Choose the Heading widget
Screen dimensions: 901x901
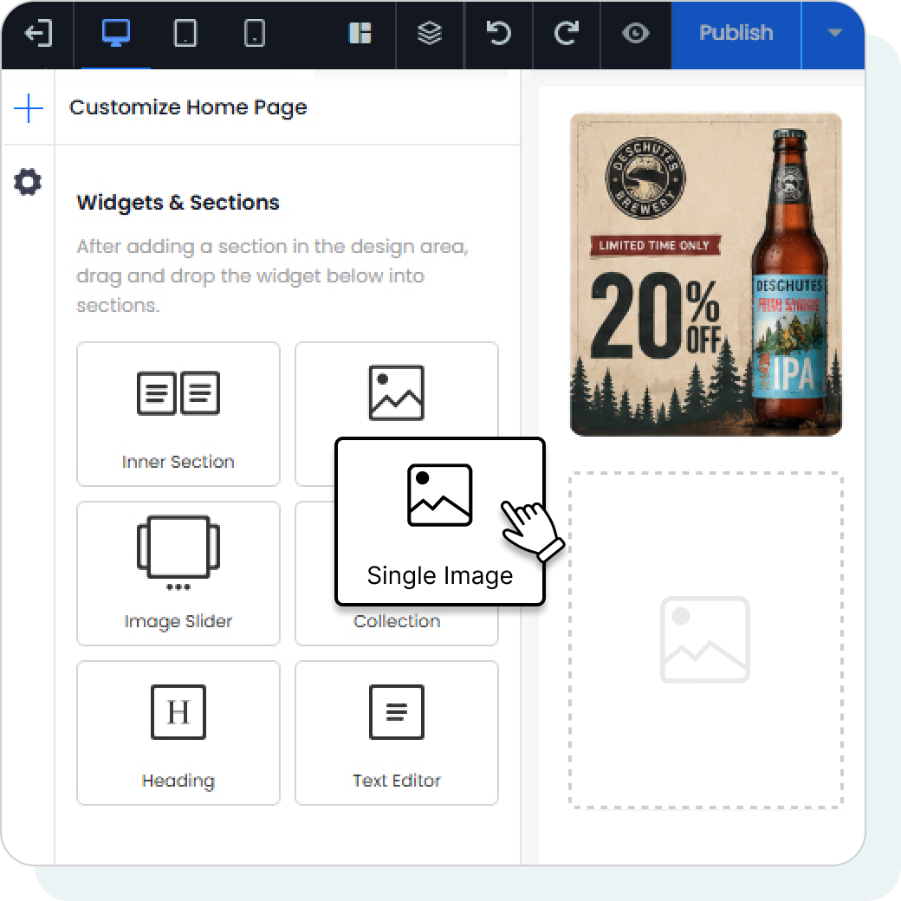pos(178,733)
